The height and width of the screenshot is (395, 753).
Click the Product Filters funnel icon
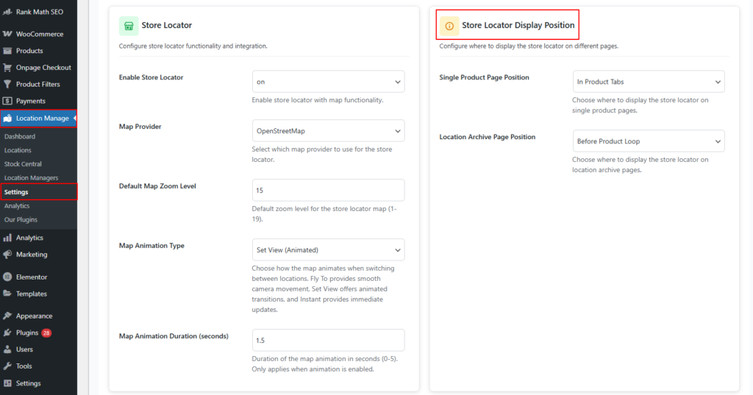pyautogui.click(x=7, y=85)
